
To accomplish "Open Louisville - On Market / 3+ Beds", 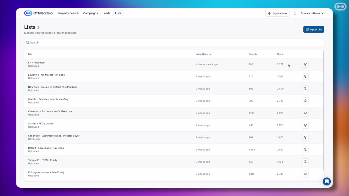I will 46,75.
